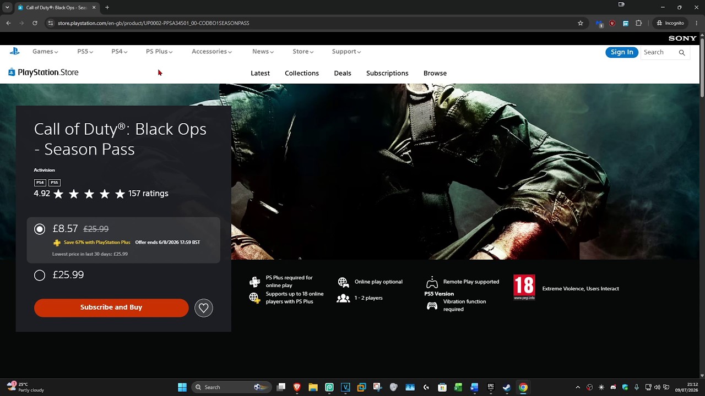705x396 pixels.
Task: Open the Chrome extensions puzzle icon
Action: pos(639,23)
